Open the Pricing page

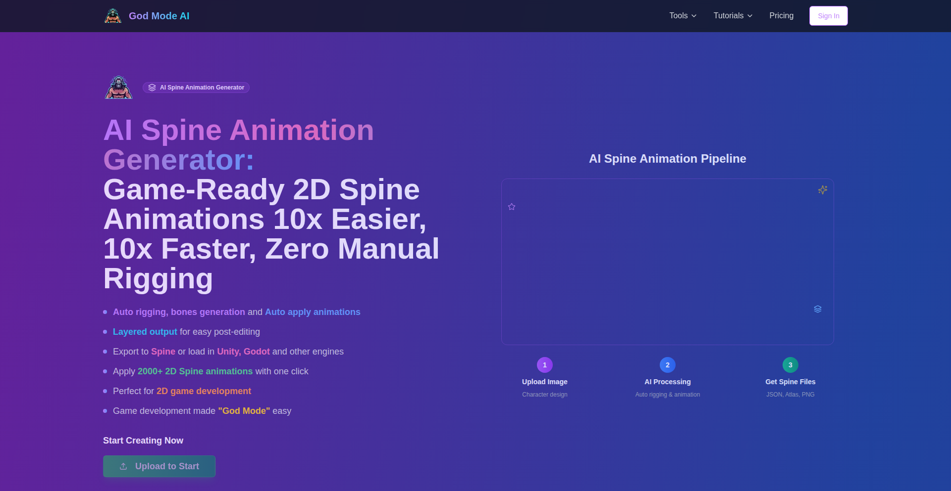click(781, 16)
